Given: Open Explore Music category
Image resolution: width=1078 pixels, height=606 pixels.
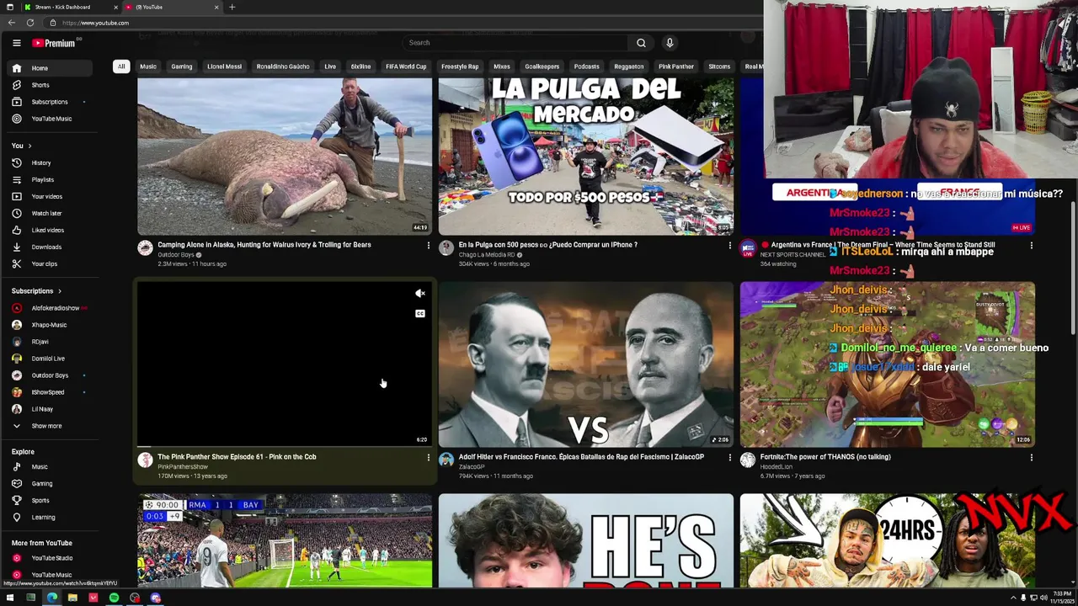Looking at the screenshot, I should [49, 467].
